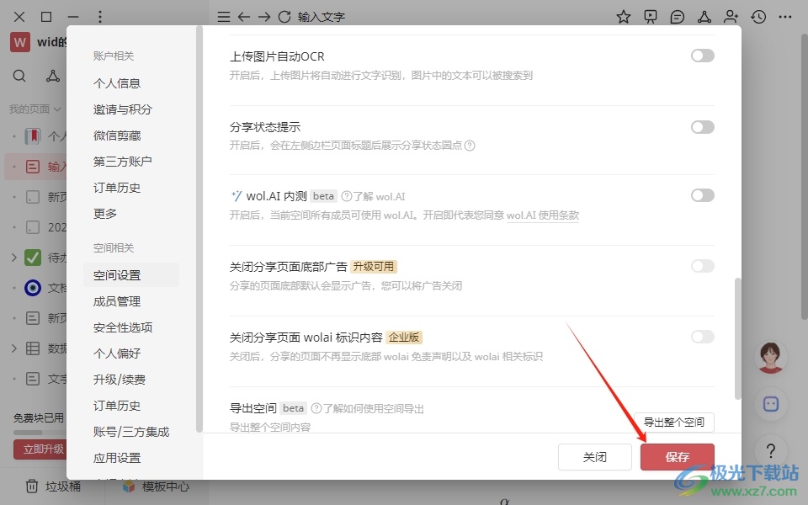Go back with the left arrow

(244, 17)
